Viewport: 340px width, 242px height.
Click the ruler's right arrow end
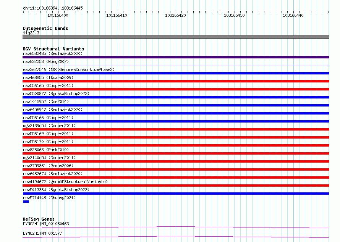pos(328,12)
